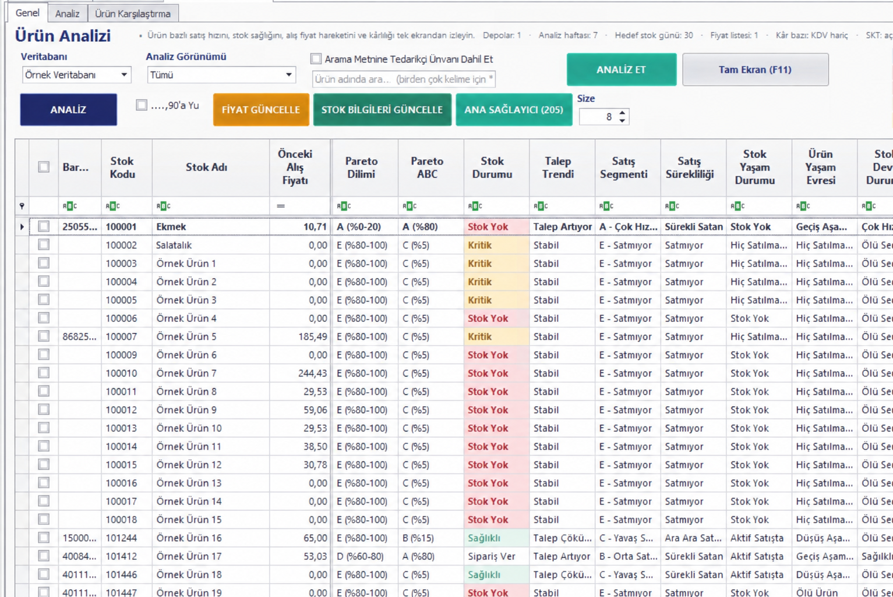Check the box for the Salatalık row
Image resolution: width=893 pixels, height=597 pixels.
(x=44, y=245)
